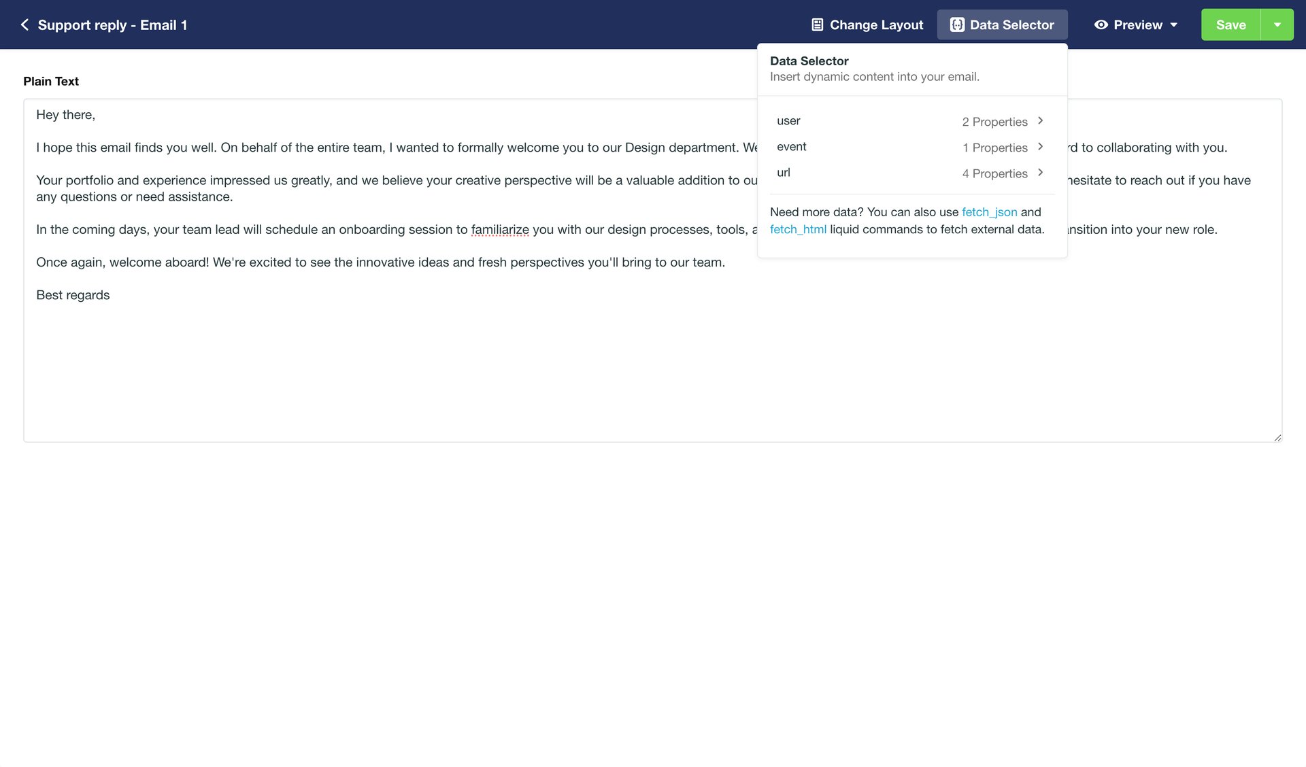Select the user data item
The height and width of the screenshot is (767, 1306).
pyautogui.click(x=788, y=121)
